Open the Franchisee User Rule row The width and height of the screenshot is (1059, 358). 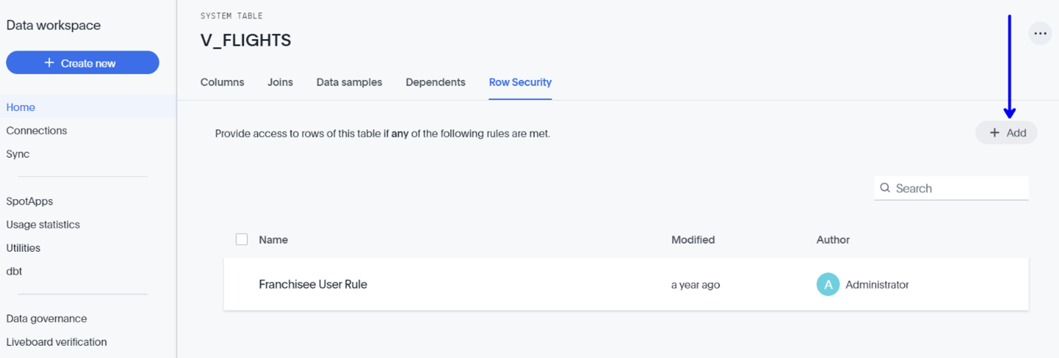click(626, 284)
